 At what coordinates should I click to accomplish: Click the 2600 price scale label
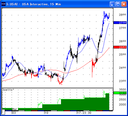click(x=122, y=41)
